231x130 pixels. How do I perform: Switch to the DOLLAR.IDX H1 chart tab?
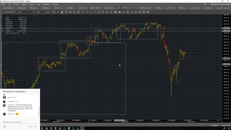pyautogui.click(x=9, y=8)
